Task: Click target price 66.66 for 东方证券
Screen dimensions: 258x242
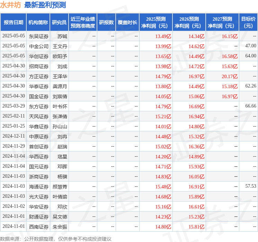Action: tap(250, 106)
